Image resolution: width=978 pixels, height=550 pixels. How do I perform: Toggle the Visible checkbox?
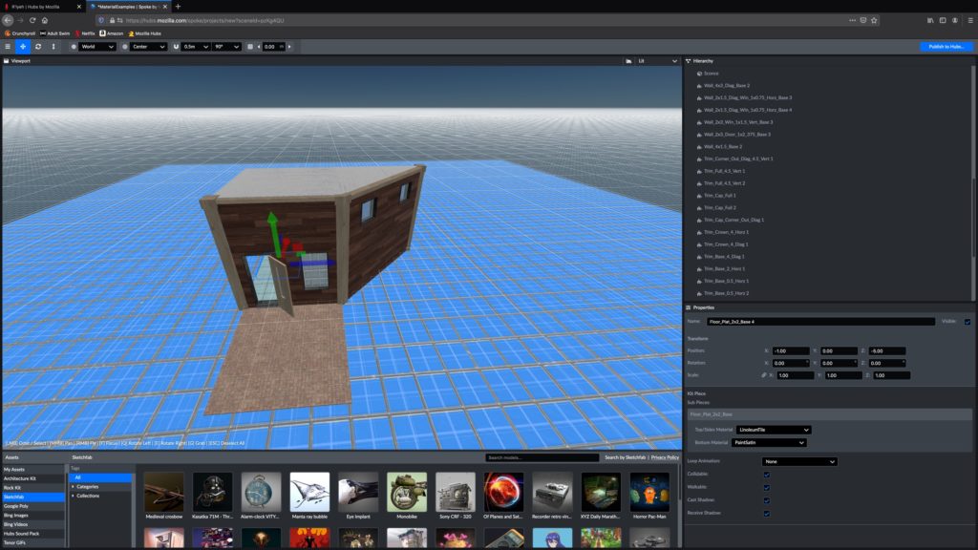pos(967,322)
